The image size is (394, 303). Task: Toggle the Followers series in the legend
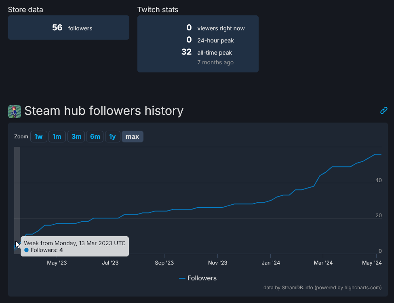(x=198, y=278)
